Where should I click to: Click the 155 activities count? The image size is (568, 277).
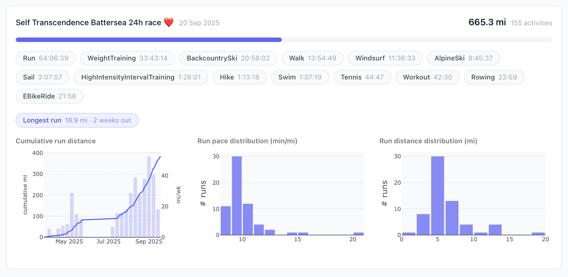(x=531, y=23)
